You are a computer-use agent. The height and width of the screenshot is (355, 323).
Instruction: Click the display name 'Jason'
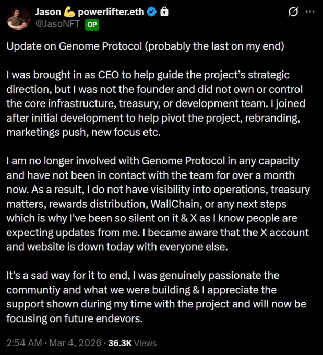click(x=48, y=12)
